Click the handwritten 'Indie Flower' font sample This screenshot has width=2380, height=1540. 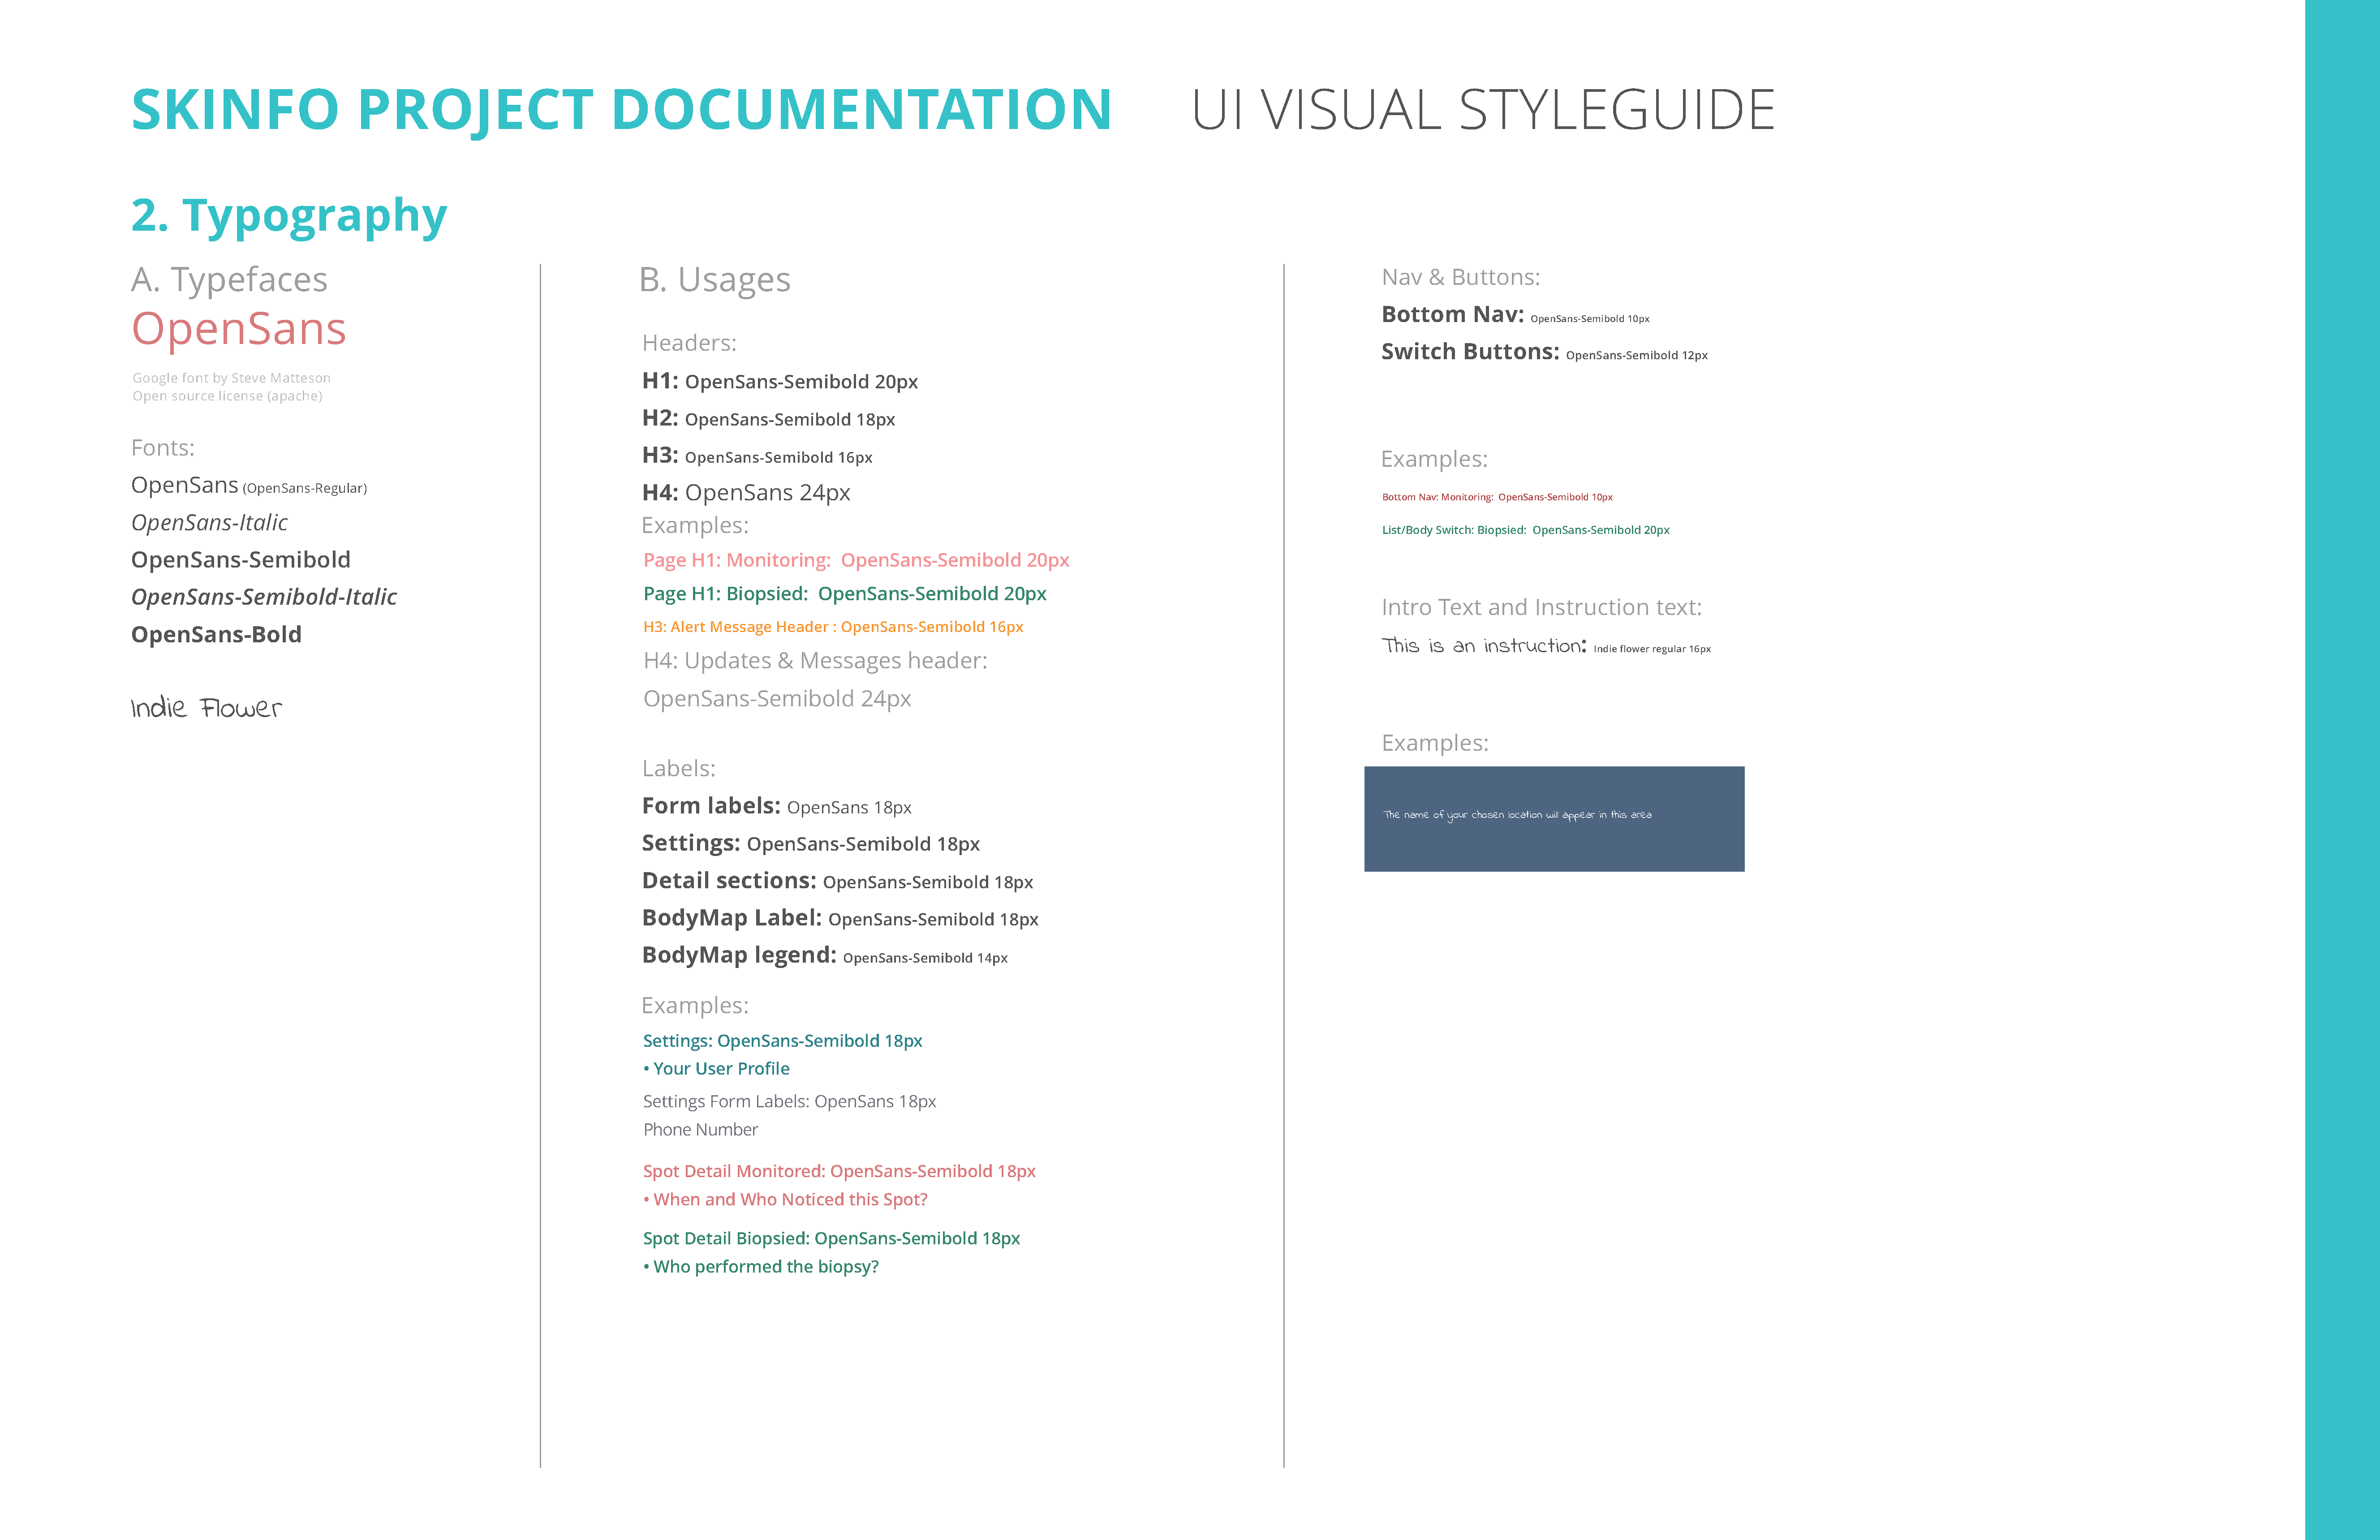click(x=207, y=708)
